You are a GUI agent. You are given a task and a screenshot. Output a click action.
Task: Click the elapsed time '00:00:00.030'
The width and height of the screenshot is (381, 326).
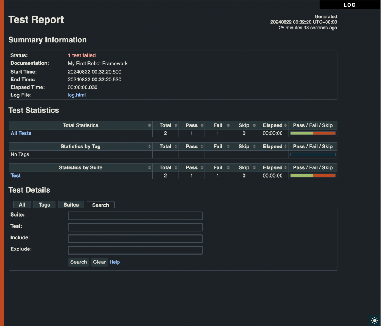click(x=83, y=87)
